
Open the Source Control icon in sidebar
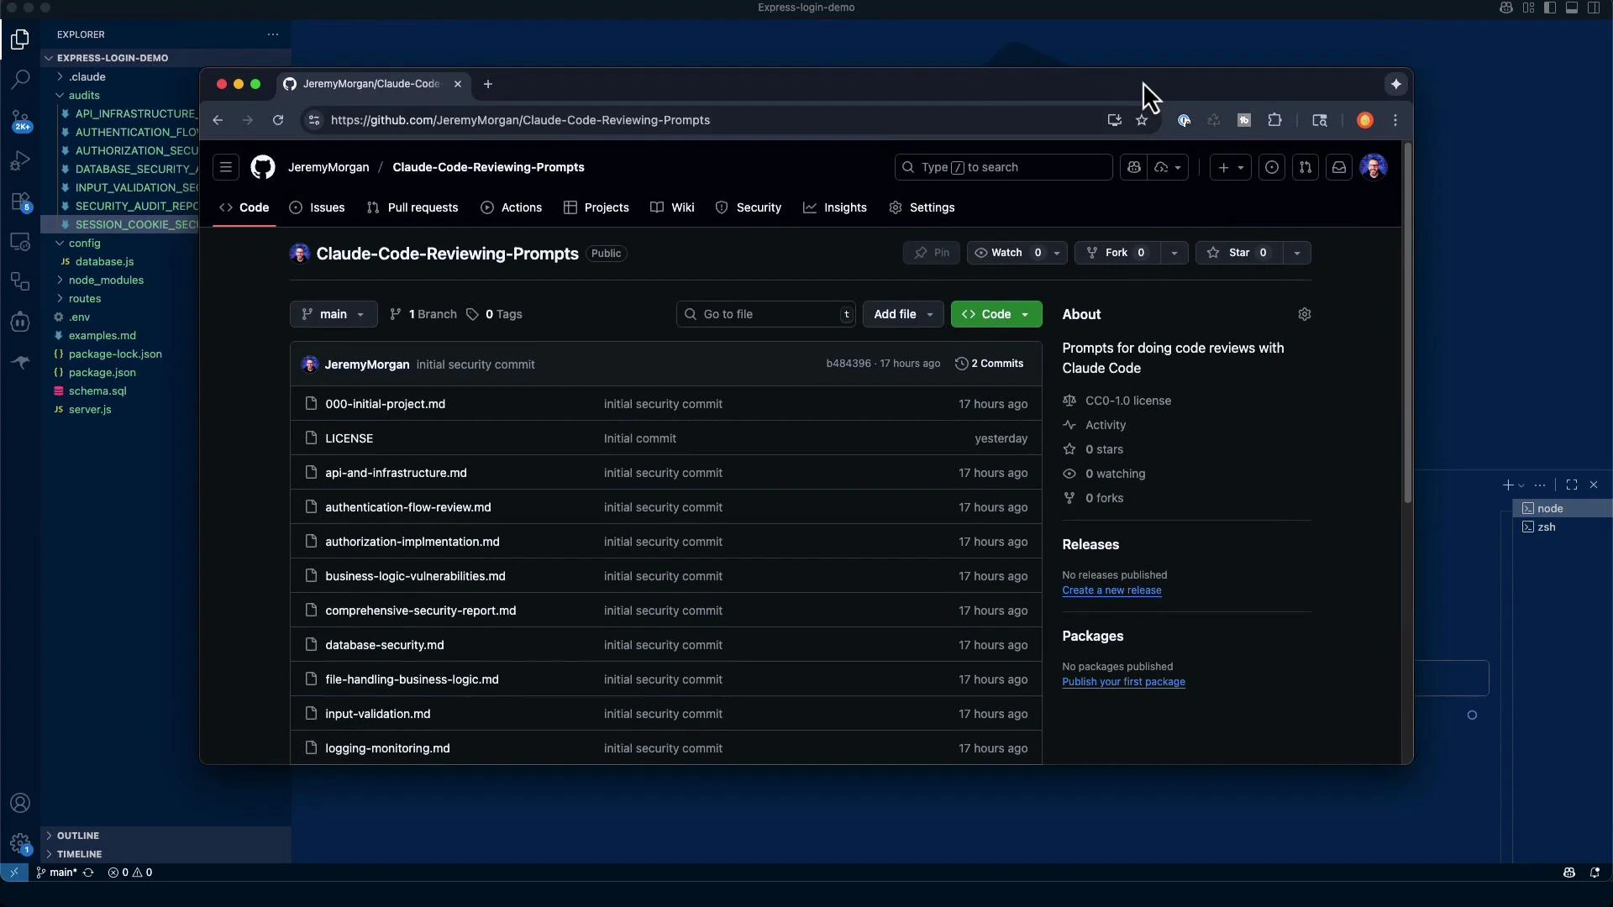pyautogui.click(x=20, y=120)
